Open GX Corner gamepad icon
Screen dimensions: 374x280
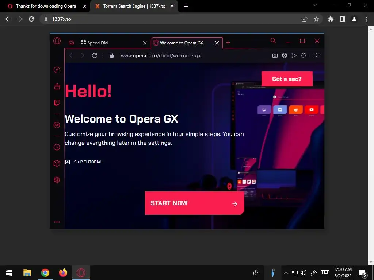(71, 43)
